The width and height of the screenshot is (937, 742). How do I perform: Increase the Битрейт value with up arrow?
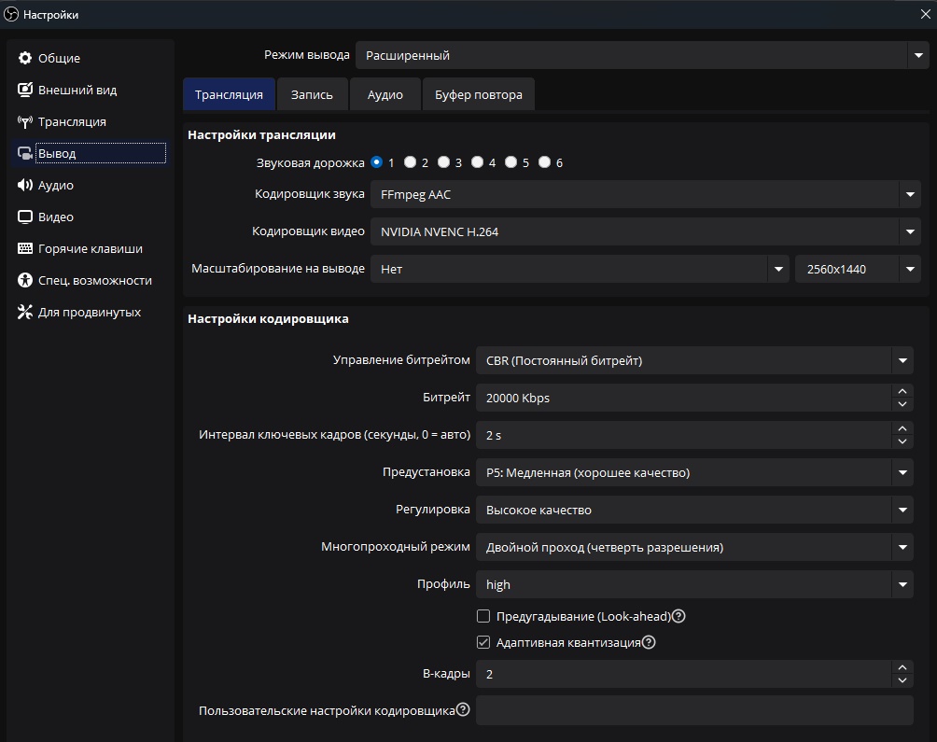[x=902, y=391]
